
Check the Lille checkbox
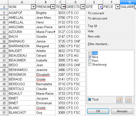coord(90,53)
